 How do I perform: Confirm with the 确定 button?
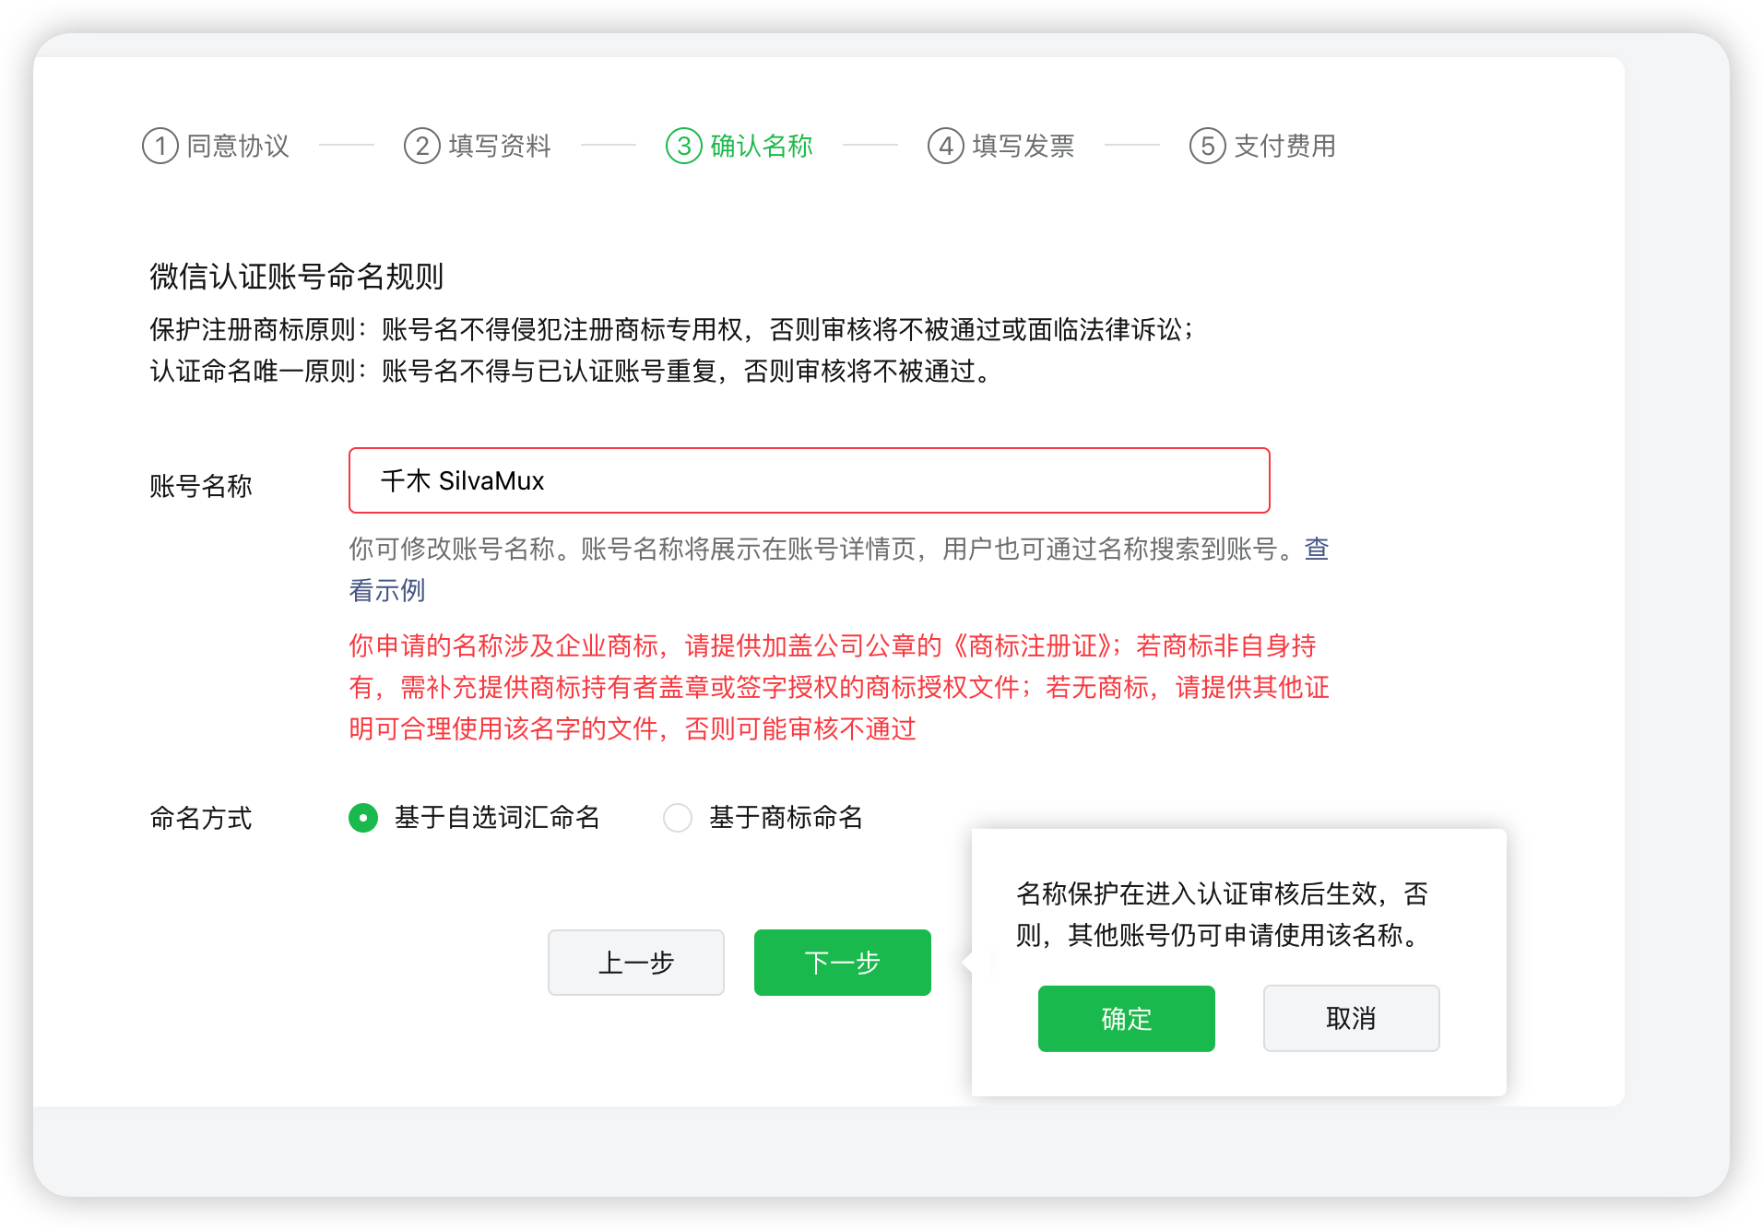(1127, 1019)
